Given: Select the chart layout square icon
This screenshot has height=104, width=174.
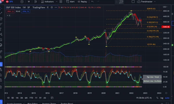Looking at the screenshot, I should 133,2.
